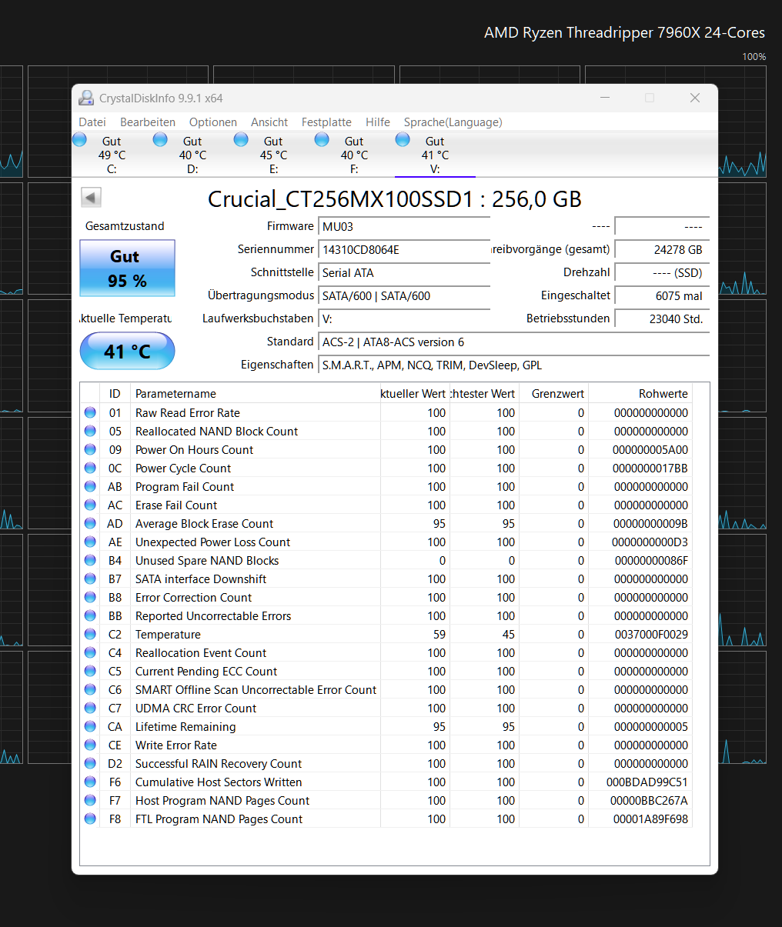This screenshot has height=927, width=782.
Task: Click the previous disk arrow button
Action: click(x=91, y=198)
